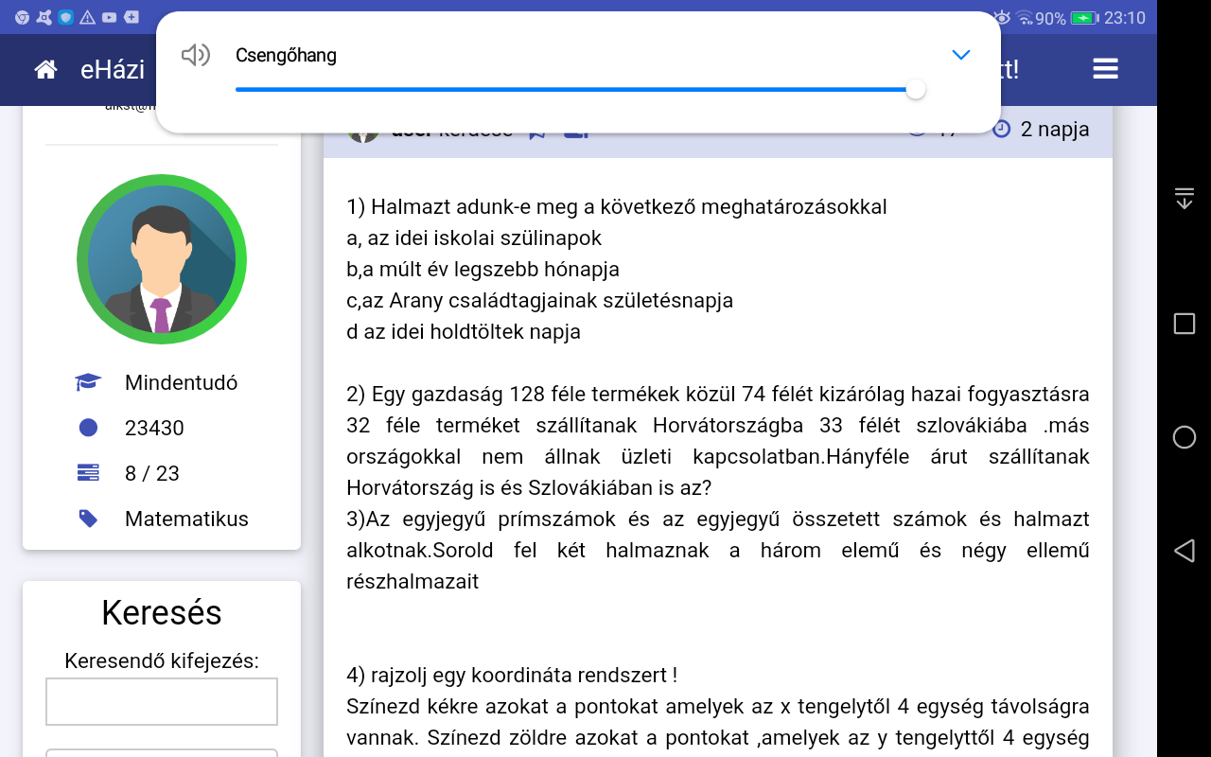The width and height of the screenshot is (1211, 757).
Task: Click the Mindentudó rank label
Action: point(181,382)
